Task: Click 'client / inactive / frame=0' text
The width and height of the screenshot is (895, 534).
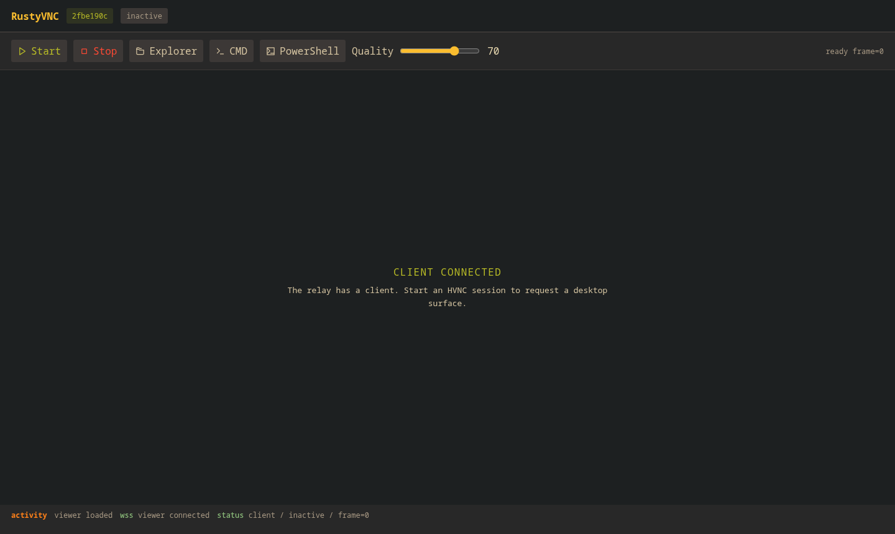Action: point(309,515)
